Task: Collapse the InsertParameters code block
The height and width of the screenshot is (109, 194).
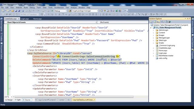Action: (x=10, y=76)
